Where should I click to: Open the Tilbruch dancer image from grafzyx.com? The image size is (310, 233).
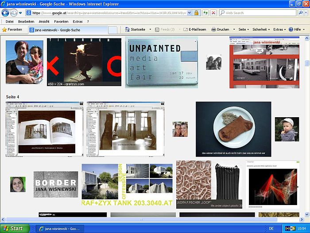pyautogui.click(x=84, y=62)
